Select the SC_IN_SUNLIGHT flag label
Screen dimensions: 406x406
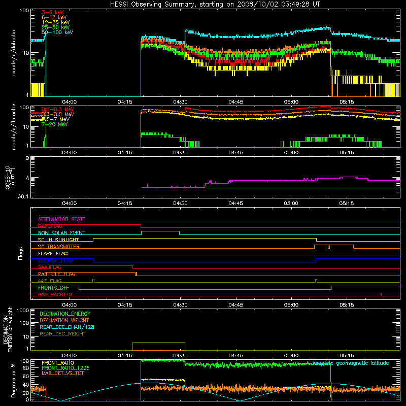click(x=58, y=240)
